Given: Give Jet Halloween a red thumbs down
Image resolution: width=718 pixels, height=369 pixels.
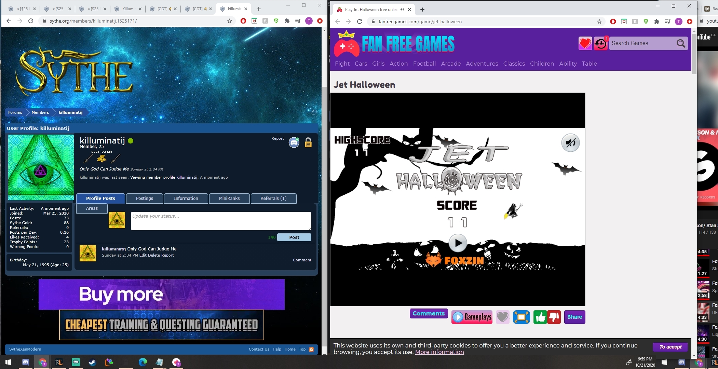Looking at the screenshot, I should coord(554,317).
